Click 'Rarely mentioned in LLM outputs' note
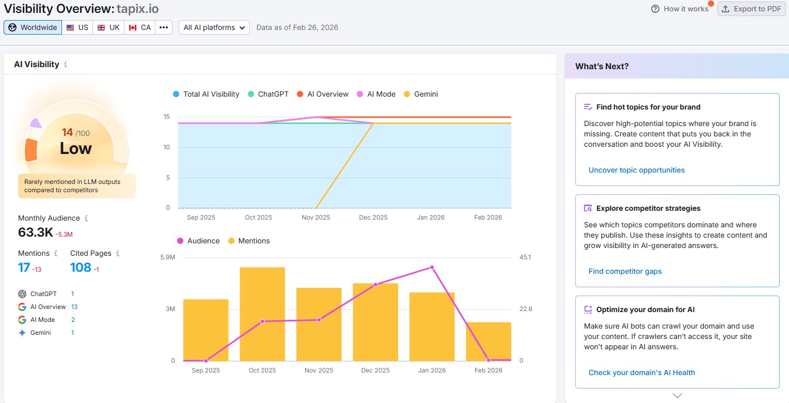789x403 pixels. (x=77, y=186)
